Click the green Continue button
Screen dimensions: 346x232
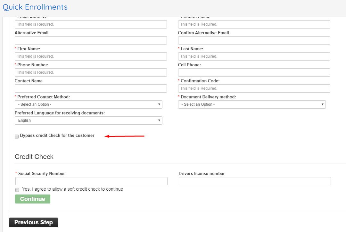(x=33, y=199)
